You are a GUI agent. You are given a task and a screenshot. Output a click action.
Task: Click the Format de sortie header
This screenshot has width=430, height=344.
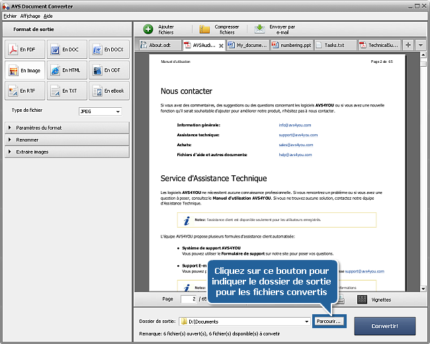34,29
